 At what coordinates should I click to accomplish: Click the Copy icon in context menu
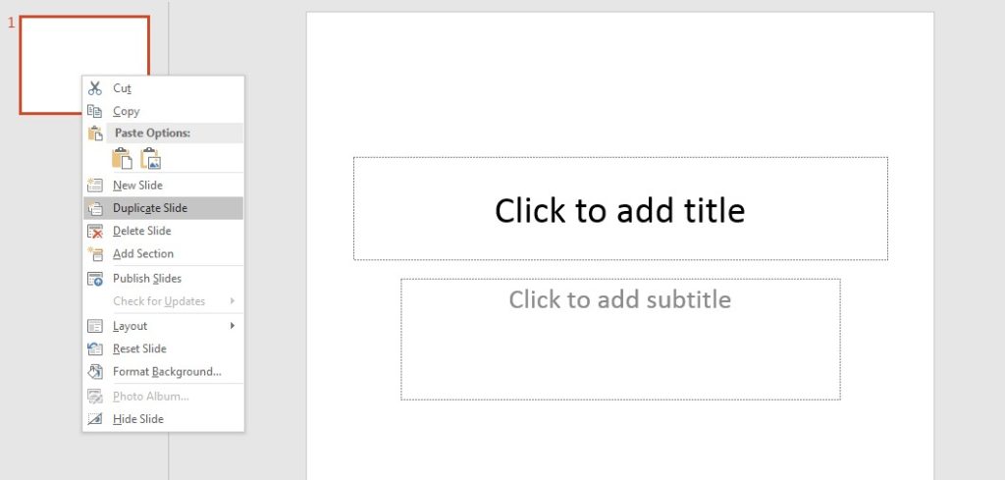tap(95, 111)
